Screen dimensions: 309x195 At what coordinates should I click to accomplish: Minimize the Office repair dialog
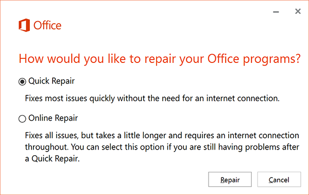[276, 12]
